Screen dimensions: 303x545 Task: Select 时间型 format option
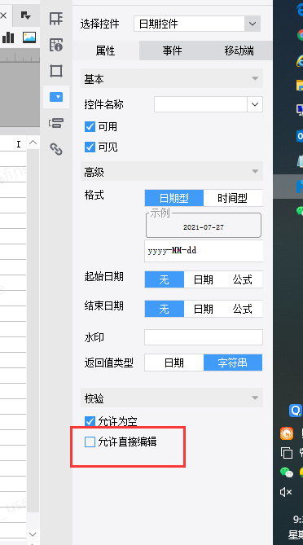233,198
